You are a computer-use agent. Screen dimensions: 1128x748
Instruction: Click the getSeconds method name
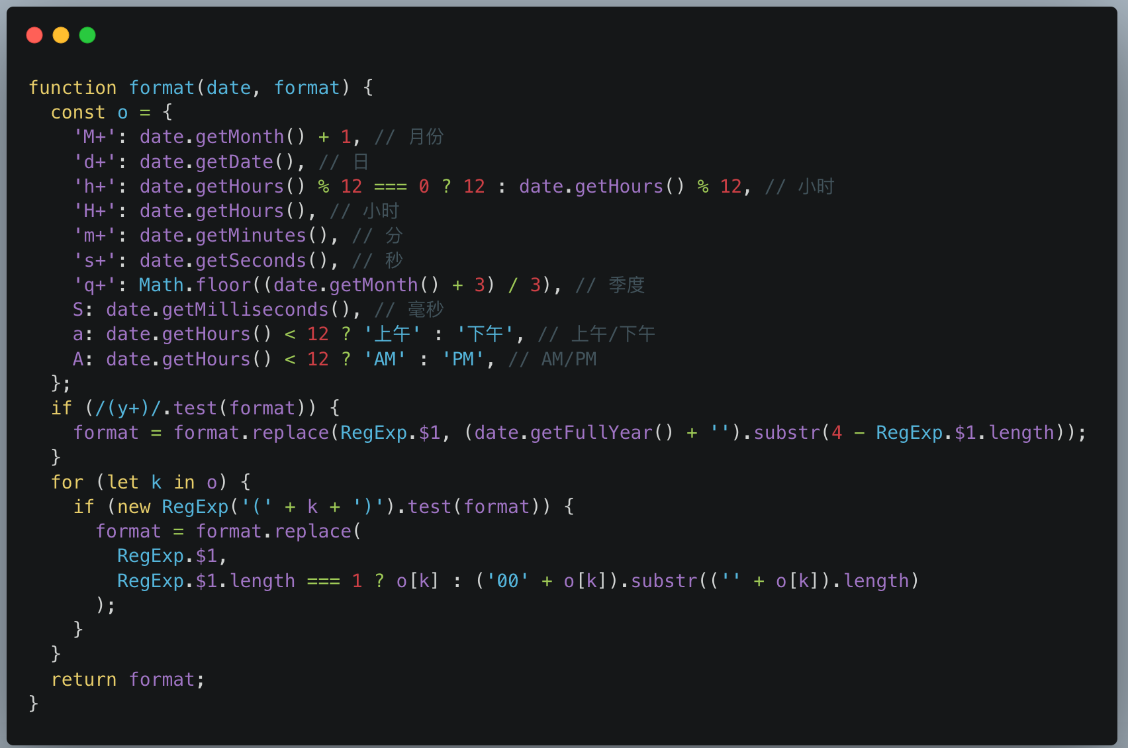pyautogui.click(x=251, y=260)
